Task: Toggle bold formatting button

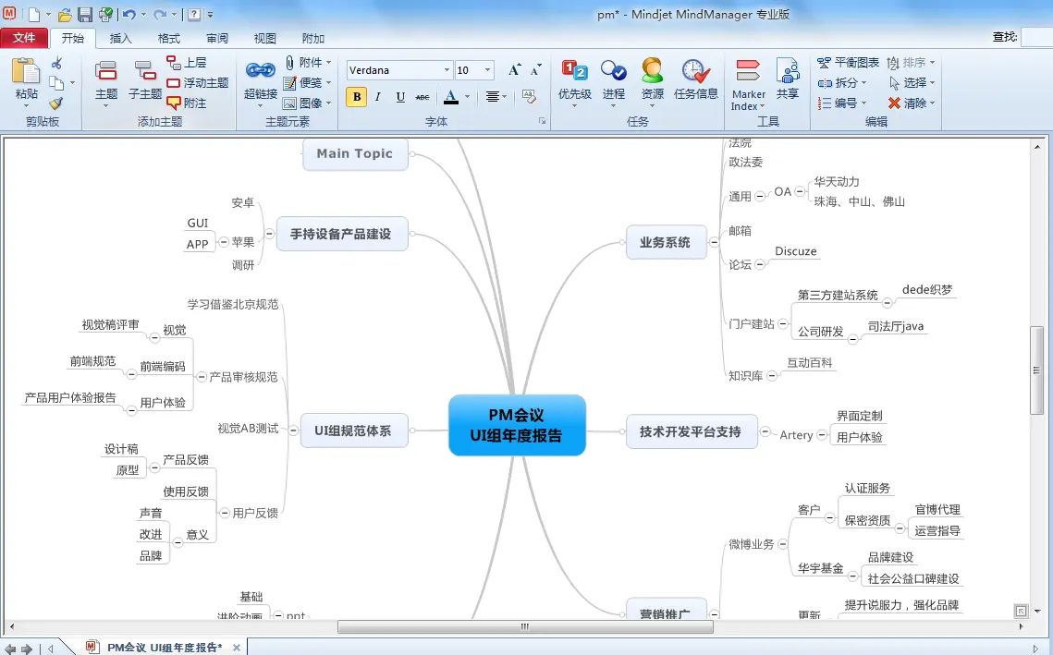Action: [x=356, y=97]
